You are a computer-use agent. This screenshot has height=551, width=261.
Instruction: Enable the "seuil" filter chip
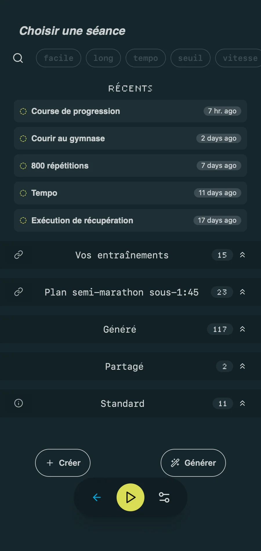[190, 58]
